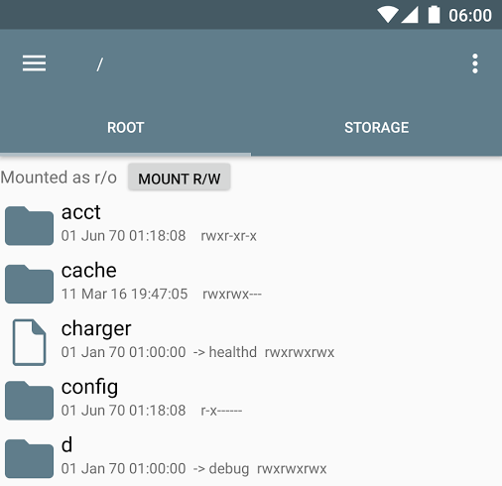Tap the acct folder icon
Image resolution: width=502 pixels, height=486 pixels.
[29, 226]
